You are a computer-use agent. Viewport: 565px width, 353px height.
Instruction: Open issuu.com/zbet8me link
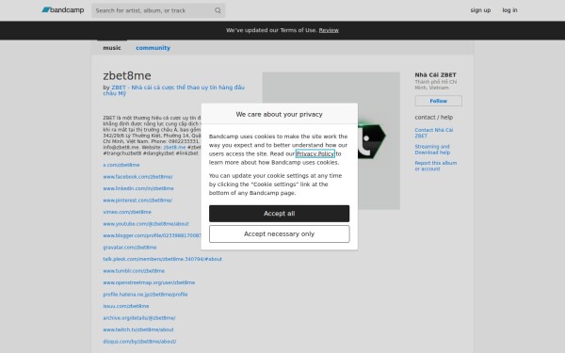click(126, 306)
